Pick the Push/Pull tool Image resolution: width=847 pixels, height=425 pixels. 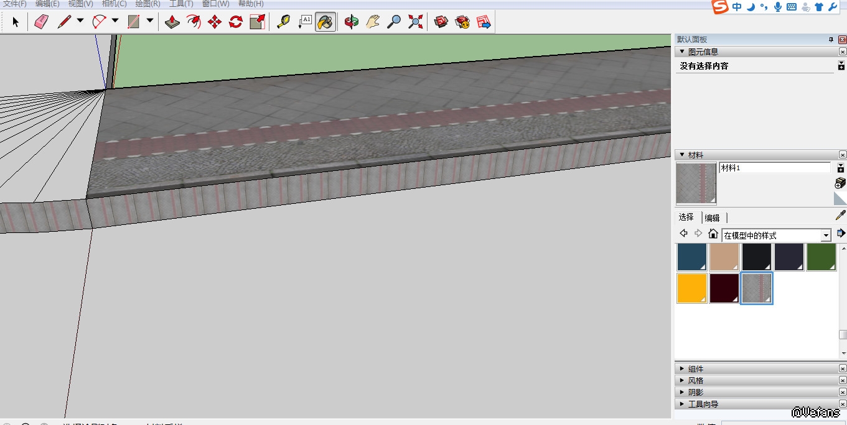coord(172,22)
